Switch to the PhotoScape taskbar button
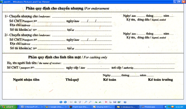The height and width of the screenshot is (109, 186). click(151, 107)
